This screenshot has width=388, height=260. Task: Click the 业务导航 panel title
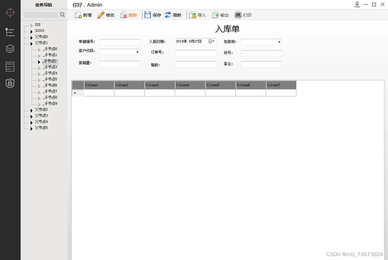(x=44, y=5)
